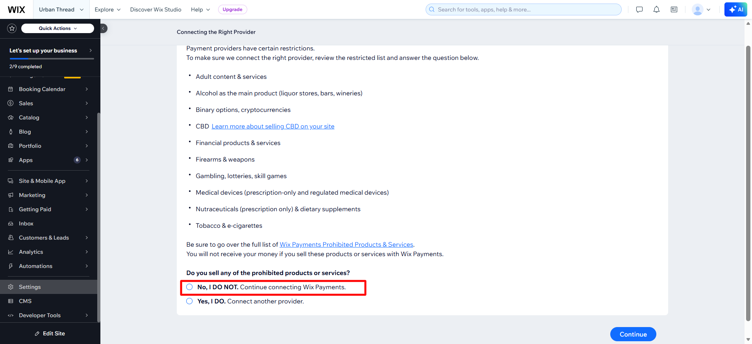Open the notifications bell
Viewport: 752px width, 344px height.
[656, 9]
